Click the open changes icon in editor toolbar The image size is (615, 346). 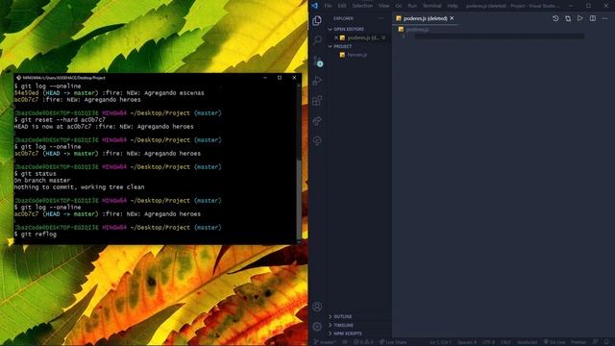click(x=568, y=18)
